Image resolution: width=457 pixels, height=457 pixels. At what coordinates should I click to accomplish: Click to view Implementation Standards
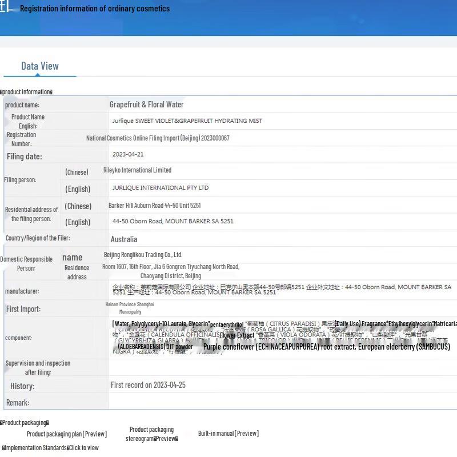(83, 448)
